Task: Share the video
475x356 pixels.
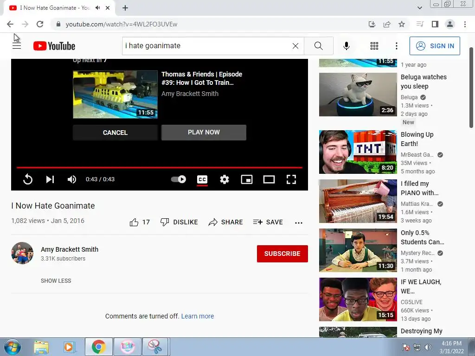Action: click(x=225, y=222)
